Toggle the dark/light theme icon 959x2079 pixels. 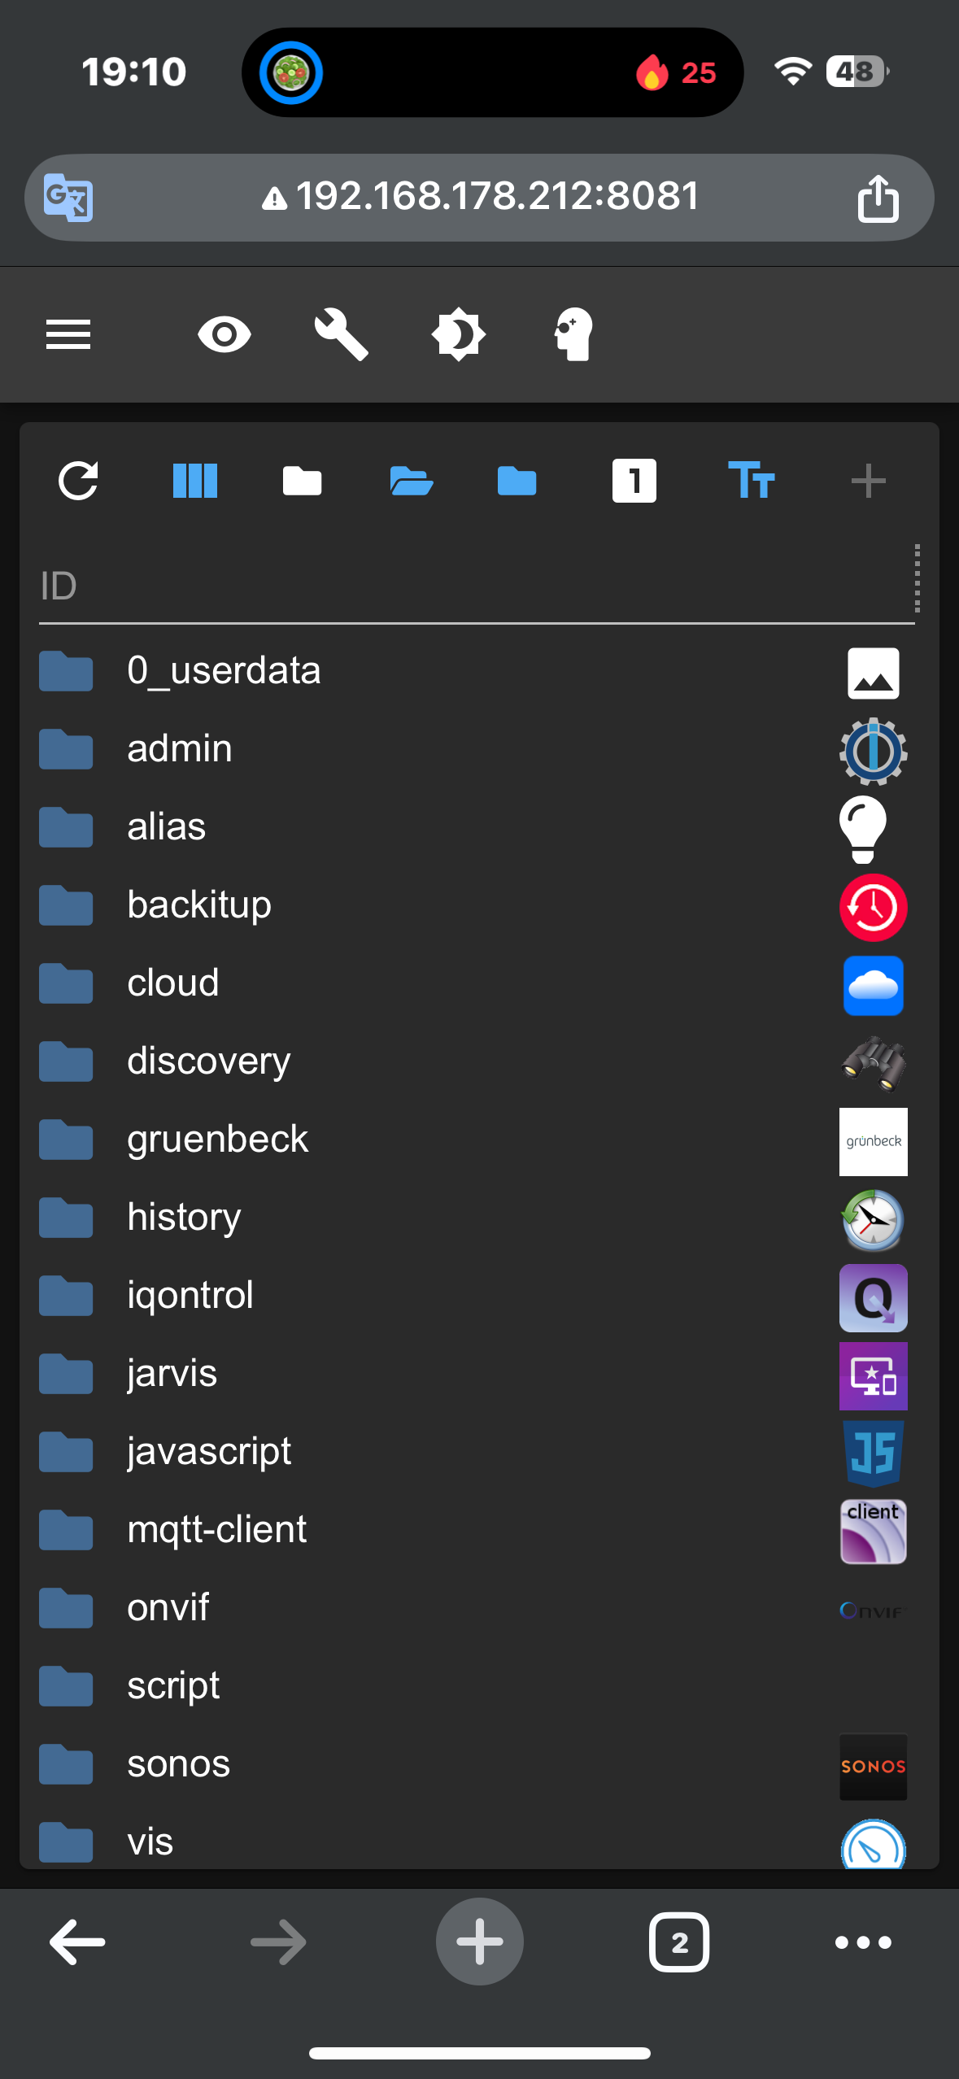click(458, 334)
